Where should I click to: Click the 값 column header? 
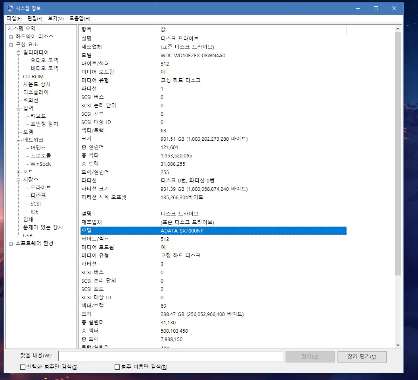[252, 29]
